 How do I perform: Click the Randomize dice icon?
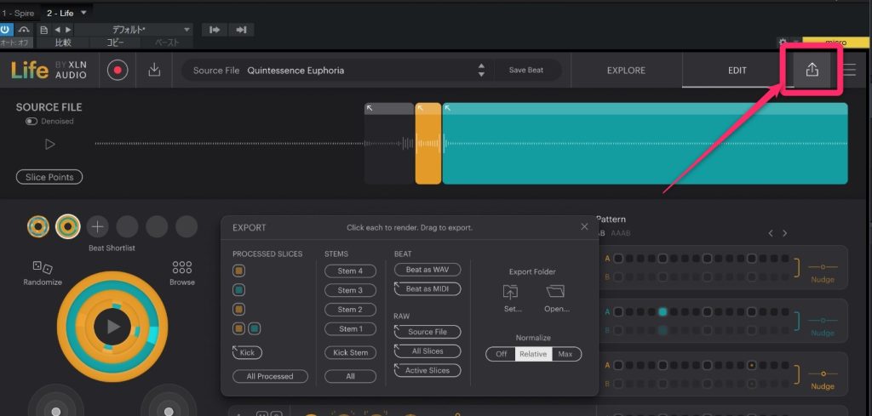tap(42, 268)
